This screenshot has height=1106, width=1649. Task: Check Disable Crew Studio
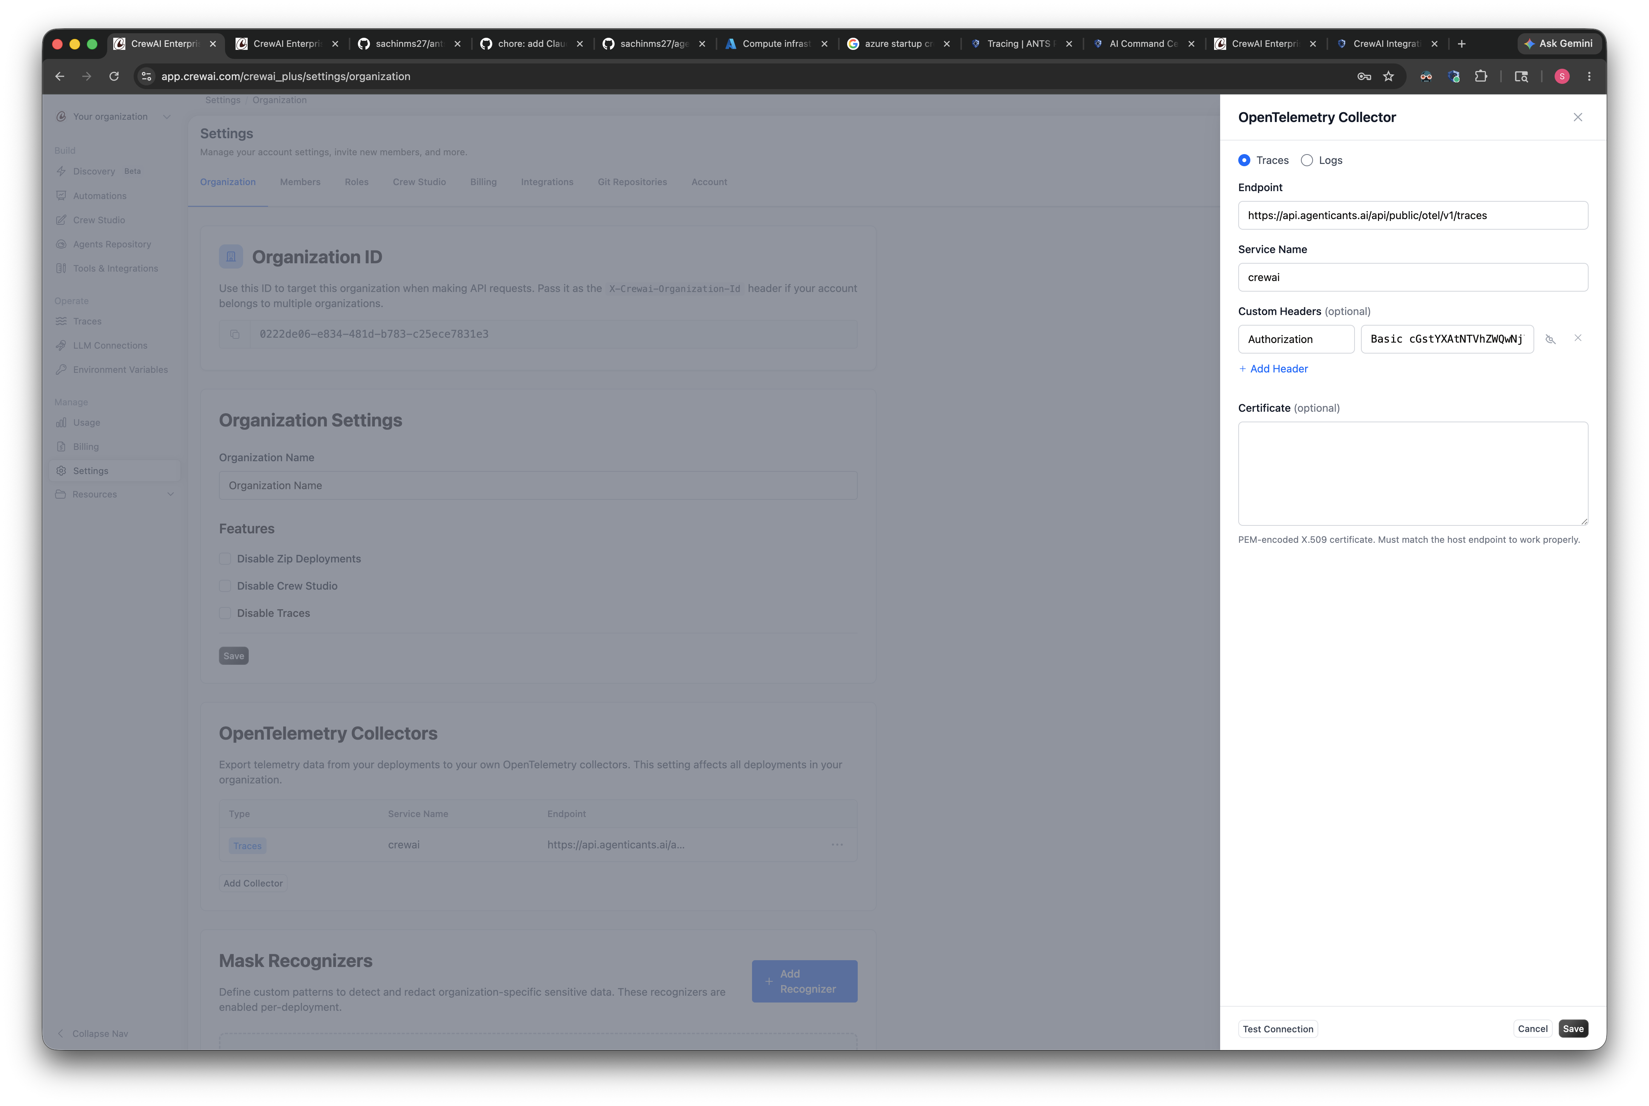coord(225,586)
